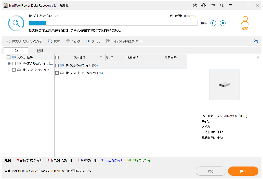Click the プレビュー preview button

(x=95, y=41)
